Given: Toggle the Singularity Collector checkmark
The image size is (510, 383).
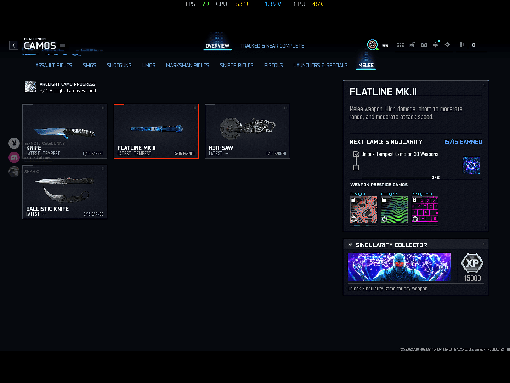Looking at the screenshot, I should point(351,245).
